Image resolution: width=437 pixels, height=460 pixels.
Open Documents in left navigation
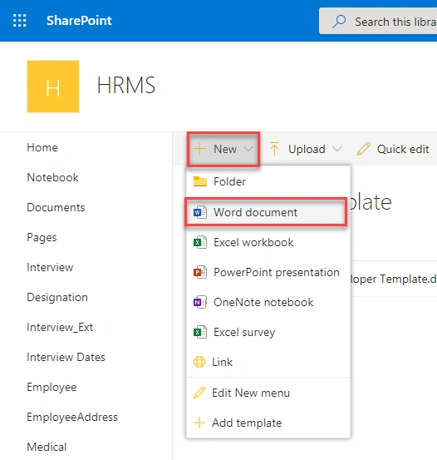coord(56,207)
